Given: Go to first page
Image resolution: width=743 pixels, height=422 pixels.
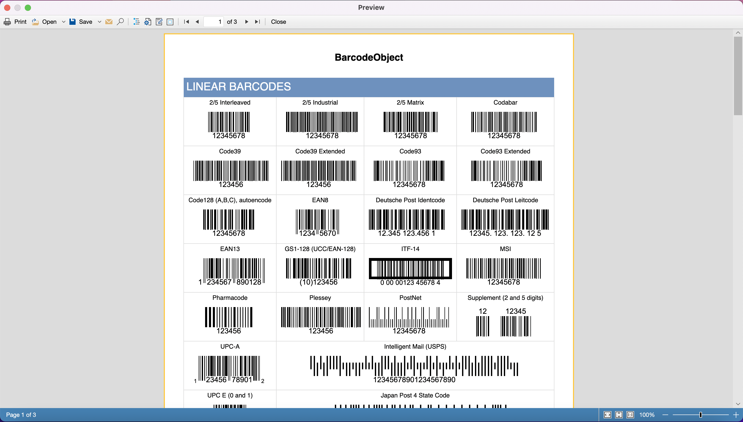Looking at the screenshot, I should 187,22.
